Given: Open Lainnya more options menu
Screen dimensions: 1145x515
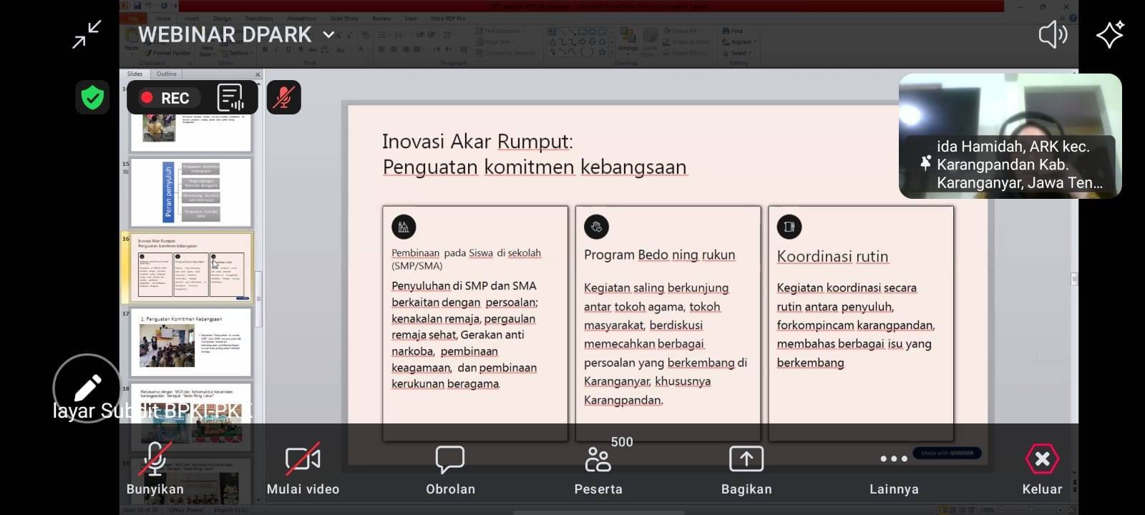Looking at the screenshot, I should pyautogui.click(x=894, y=469).
